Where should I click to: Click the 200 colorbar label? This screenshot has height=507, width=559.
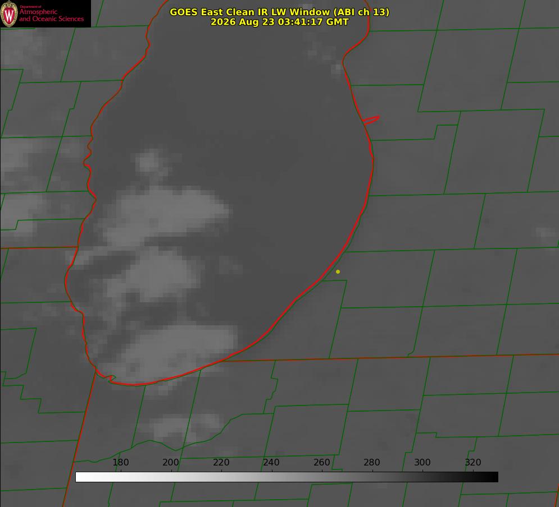[x=171, y=462]
